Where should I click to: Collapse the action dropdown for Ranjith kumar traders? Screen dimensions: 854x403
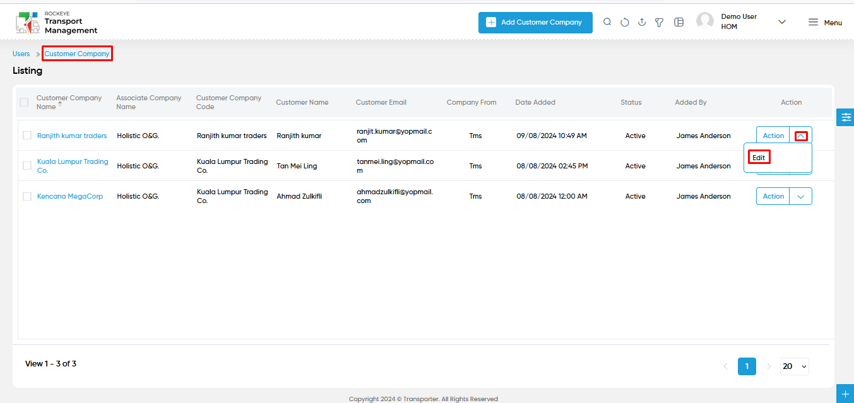coord(801,136)
